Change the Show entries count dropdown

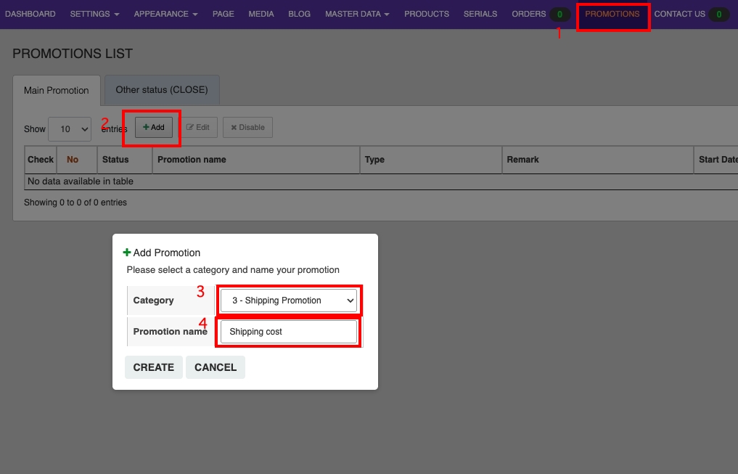(x=70, y=128)
